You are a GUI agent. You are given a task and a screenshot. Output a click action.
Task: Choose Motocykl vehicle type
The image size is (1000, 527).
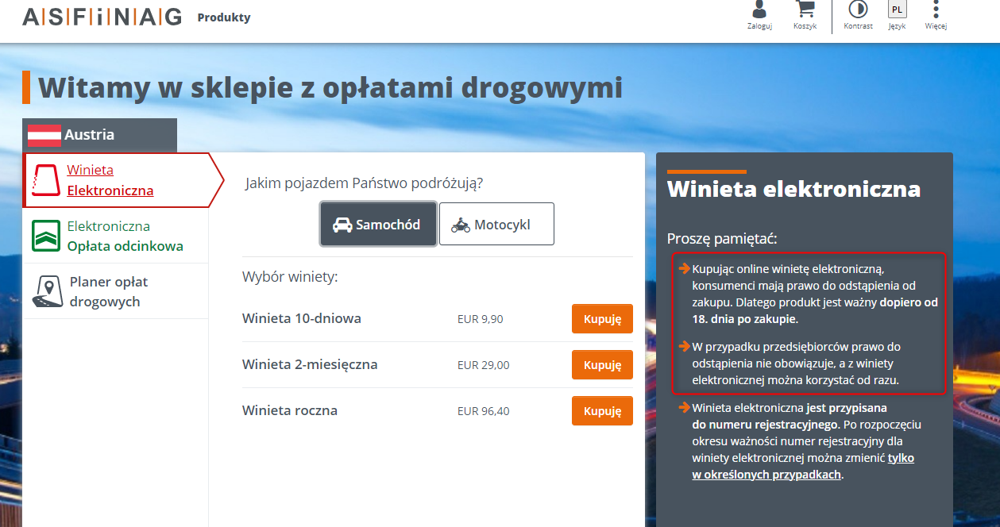(x=496, y=225)
